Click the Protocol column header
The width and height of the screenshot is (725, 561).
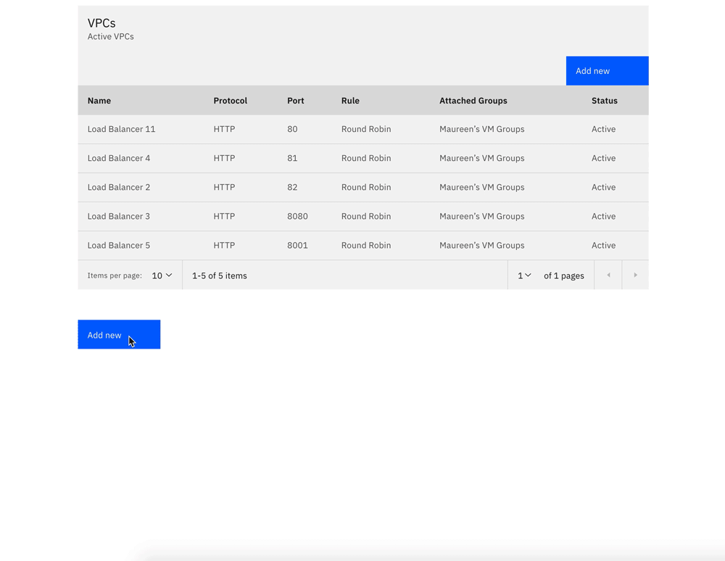coord(231,100)
